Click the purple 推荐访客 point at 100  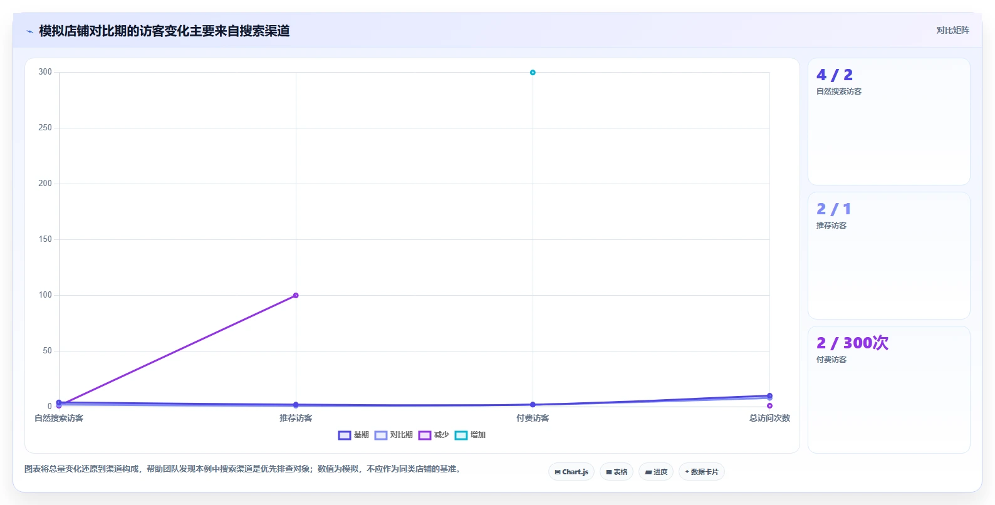click(x=296, y=295)
